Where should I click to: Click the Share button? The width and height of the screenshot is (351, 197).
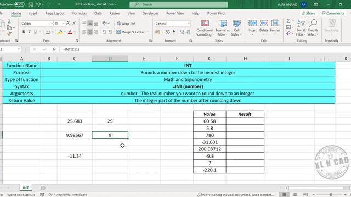[x=308, y=13]
